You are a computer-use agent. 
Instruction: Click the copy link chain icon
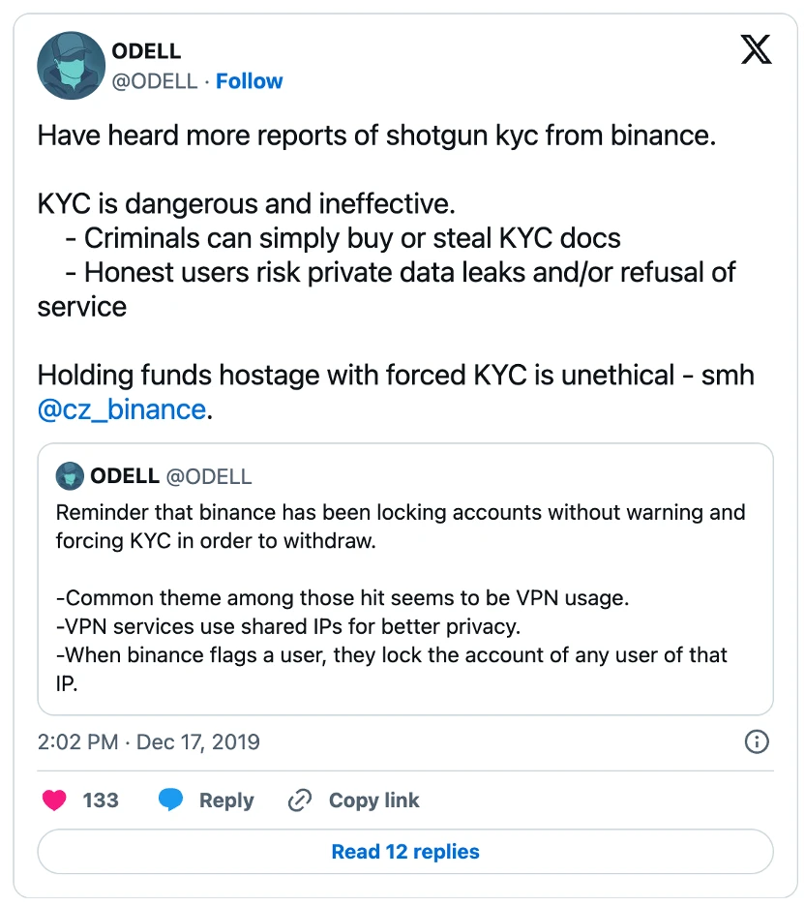(300, 800)
